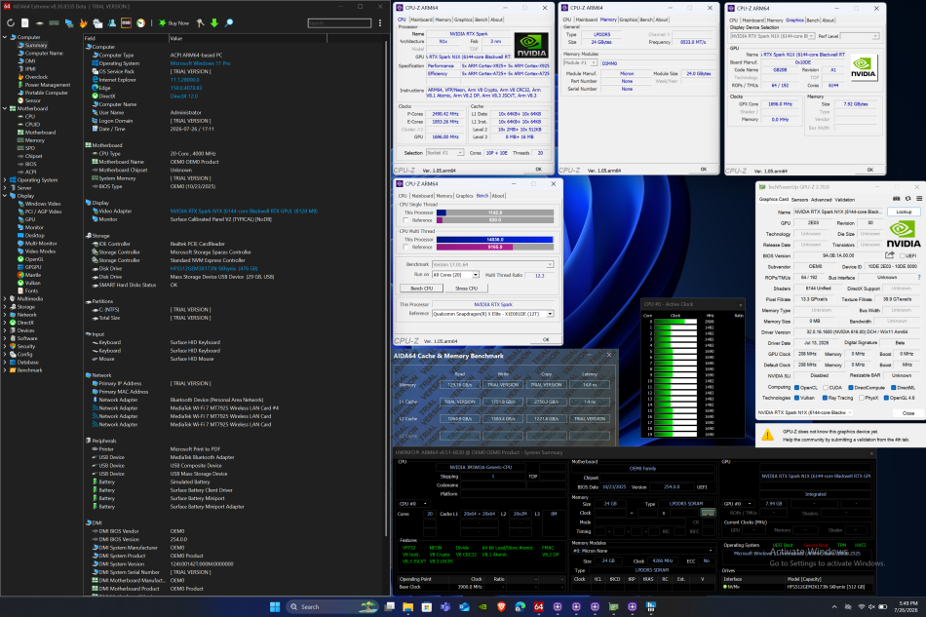Toggle the Vulkan checkbox in GPU-Z
Image resolution: width=926 pixels, height=617 pixels.
tap(796, 398)
